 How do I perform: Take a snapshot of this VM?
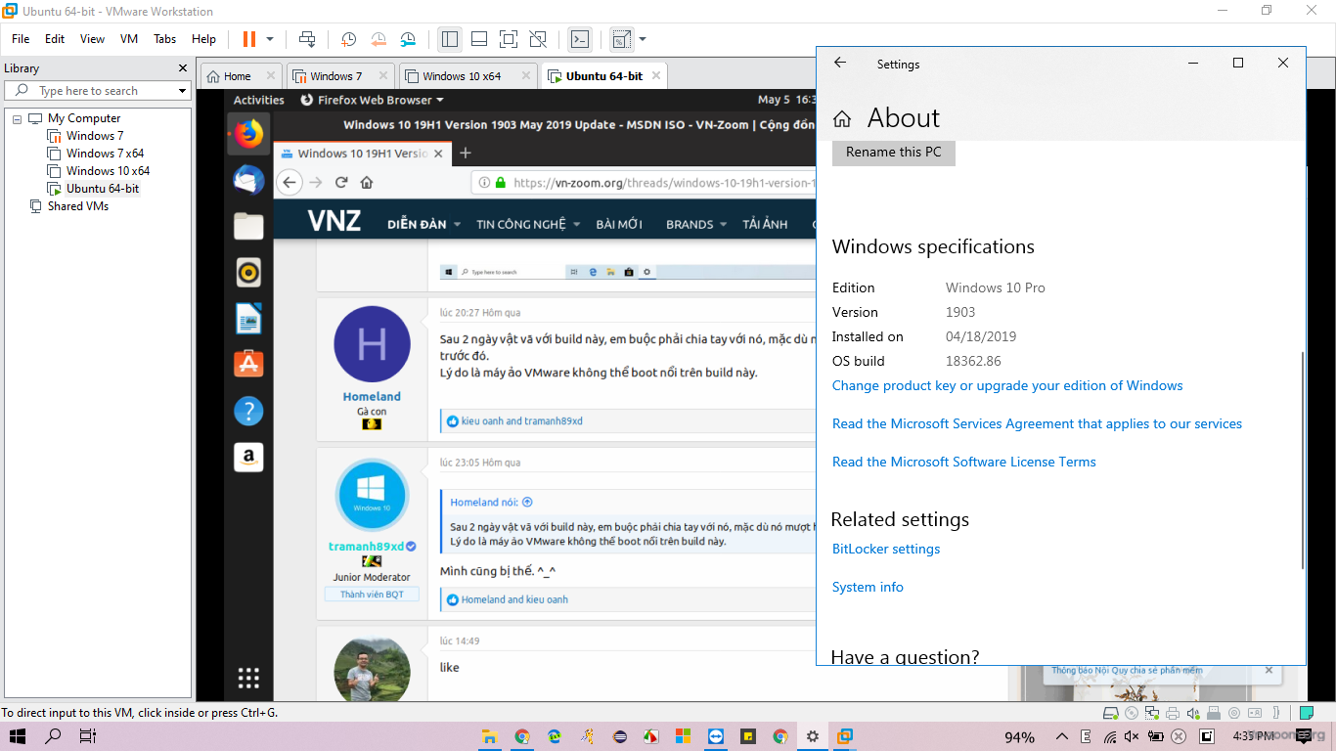(348, 39)
